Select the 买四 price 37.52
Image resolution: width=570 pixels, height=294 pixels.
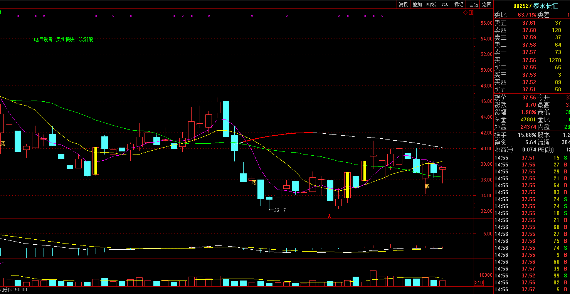529,82
